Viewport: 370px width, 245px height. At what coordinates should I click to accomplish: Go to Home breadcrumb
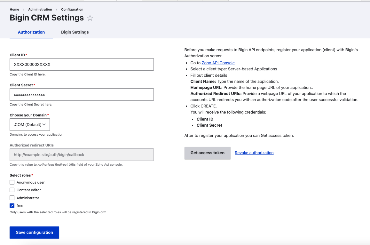(x=14, y=10)
